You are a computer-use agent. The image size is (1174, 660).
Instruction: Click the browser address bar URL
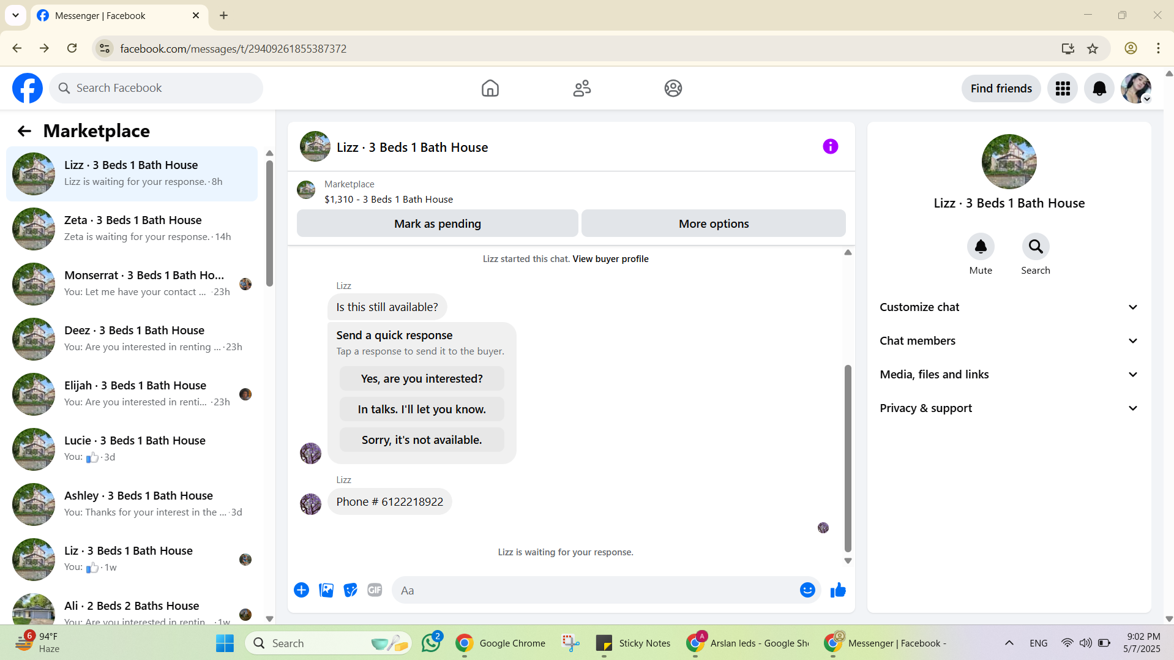click(x=233, y=48)
